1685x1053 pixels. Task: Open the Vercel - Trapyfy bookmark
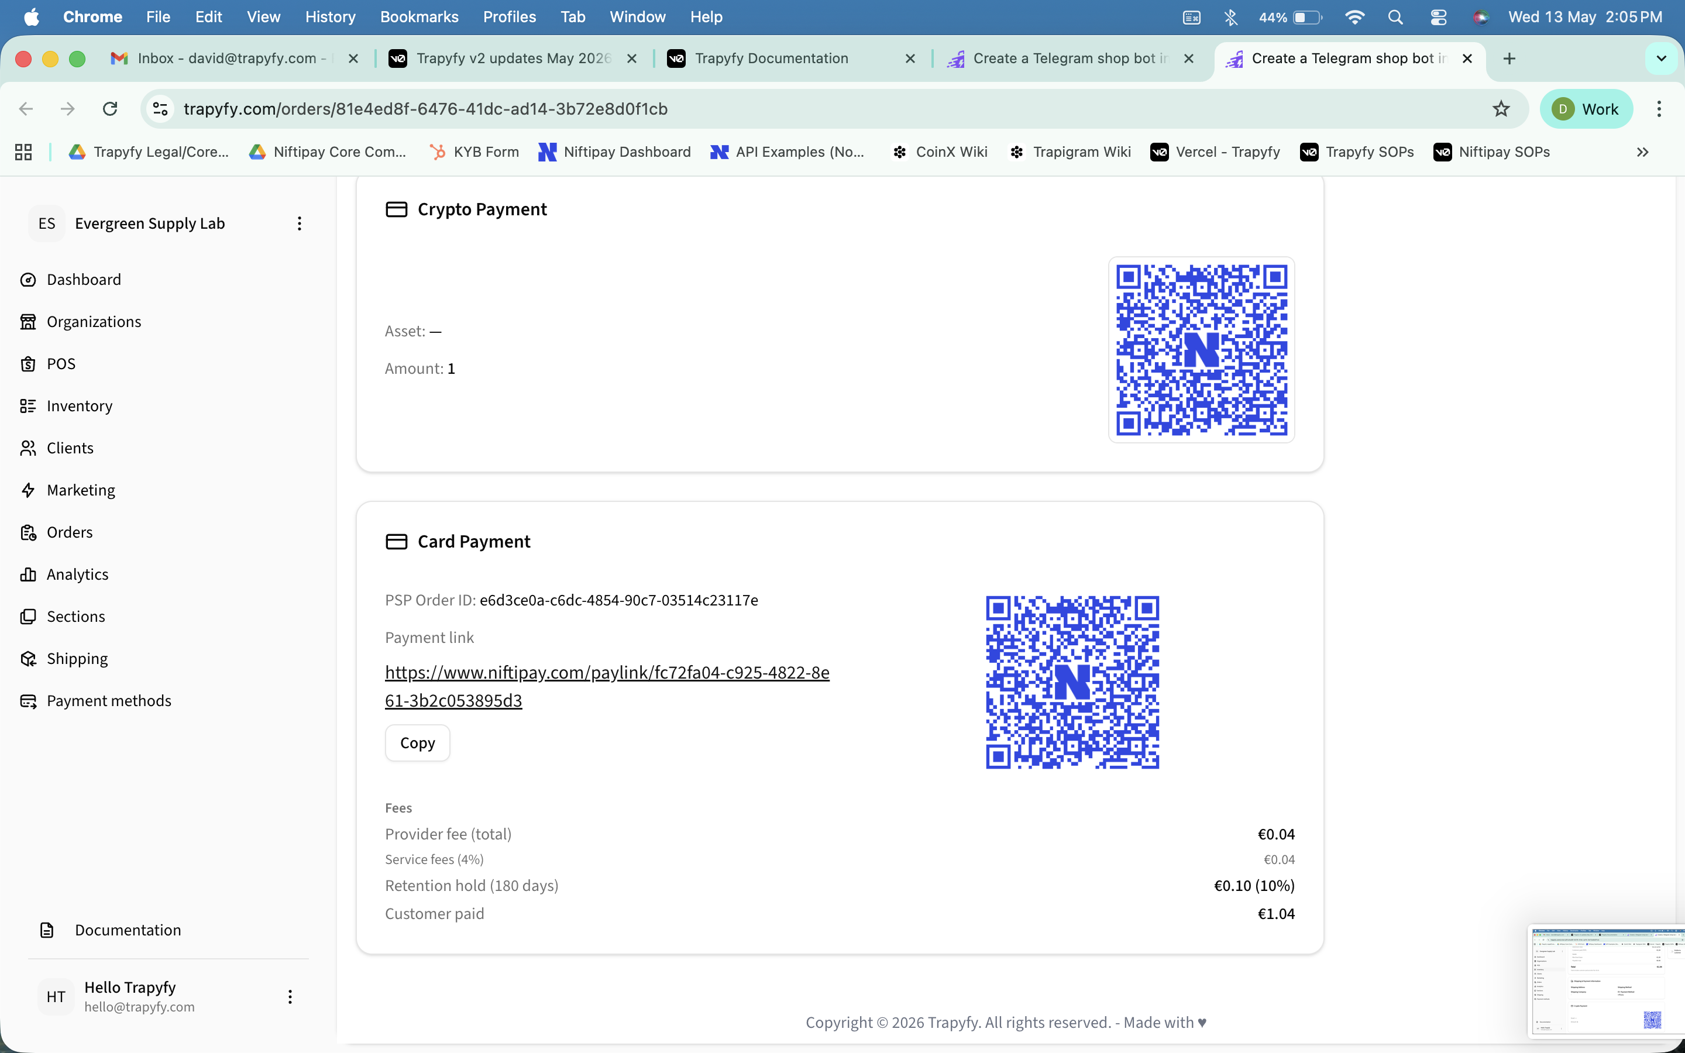[x=1215, y=152]
